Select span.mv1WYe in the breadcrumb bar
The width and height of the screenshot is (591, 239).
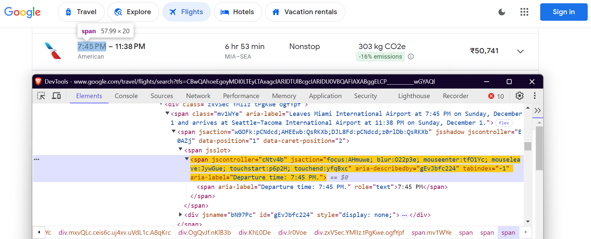click(431, 232)
